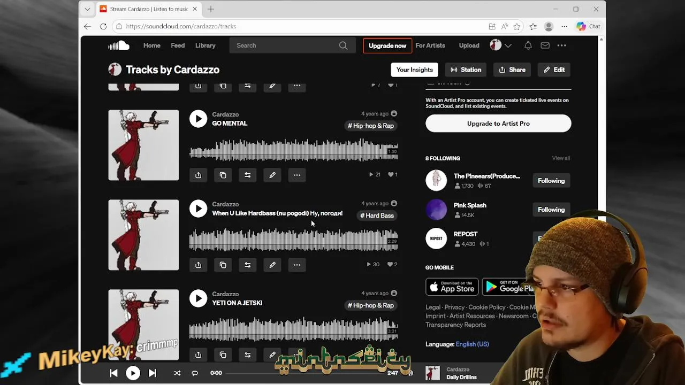Open more menu for When U Like Hardbass
Screen dimensions: 685x385
click(x=297, y=265)
